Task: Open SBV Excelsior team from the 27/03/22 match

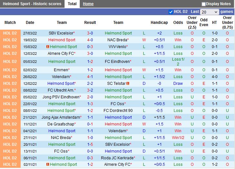Action: pos(62,33)
